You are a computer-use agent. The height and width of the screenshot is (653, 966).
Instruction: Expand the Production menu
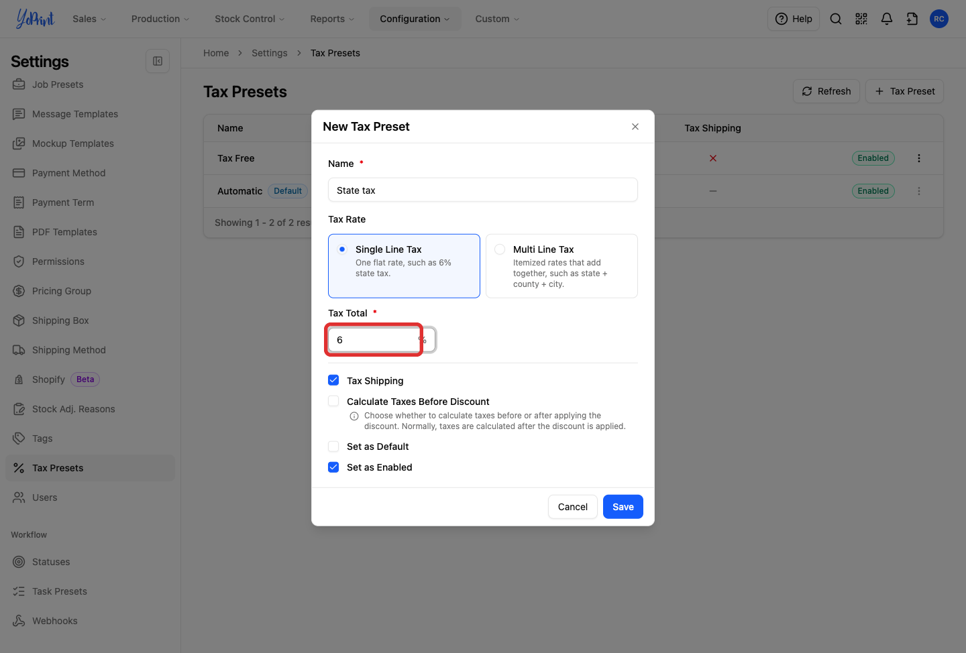click(160, 19)
